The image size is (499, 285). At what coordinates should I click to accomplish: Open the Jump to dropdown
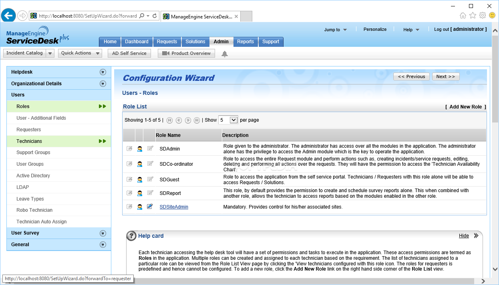pos(335,30)
